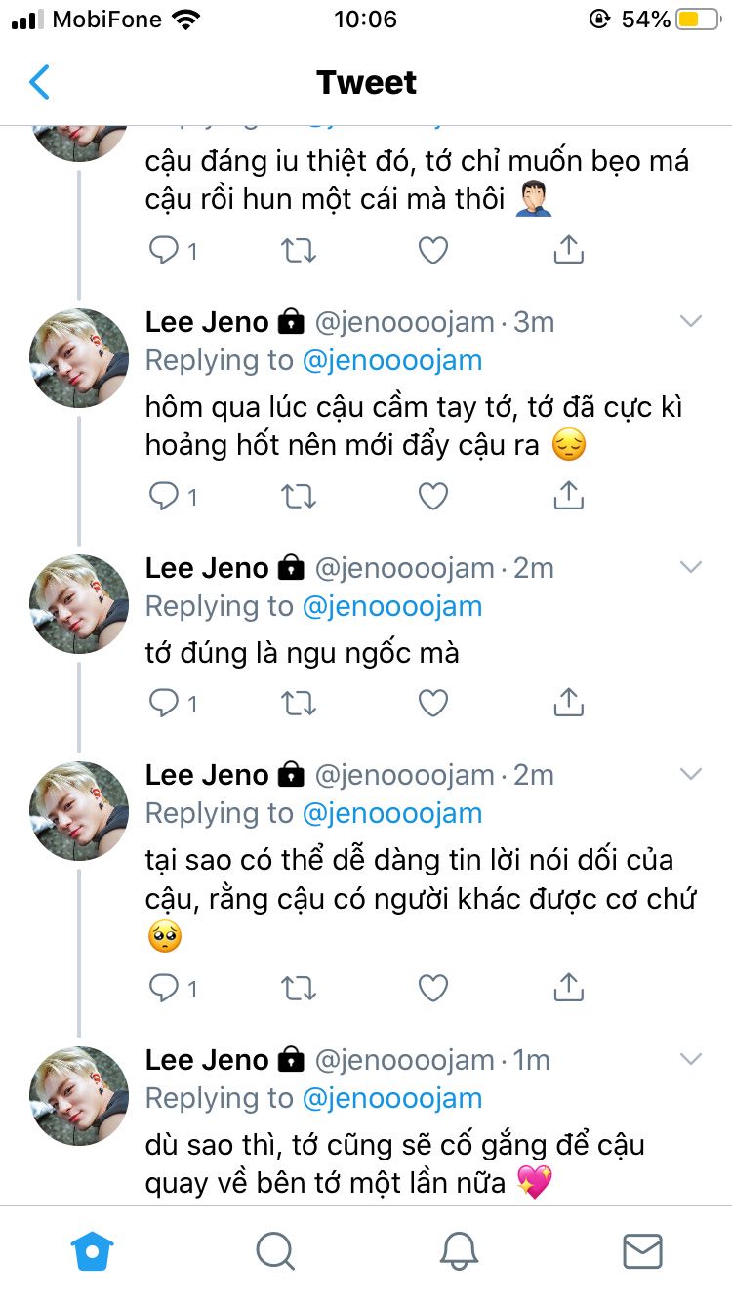Open the Notifications bell tab
Screen dimensions: 732x1302
coord(458,1250)
